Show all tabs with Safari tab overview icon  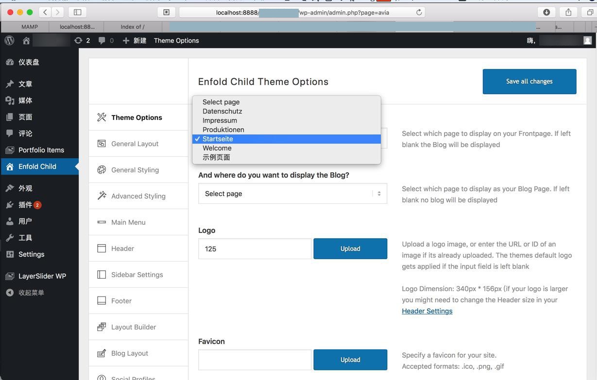tap(589, 12)
